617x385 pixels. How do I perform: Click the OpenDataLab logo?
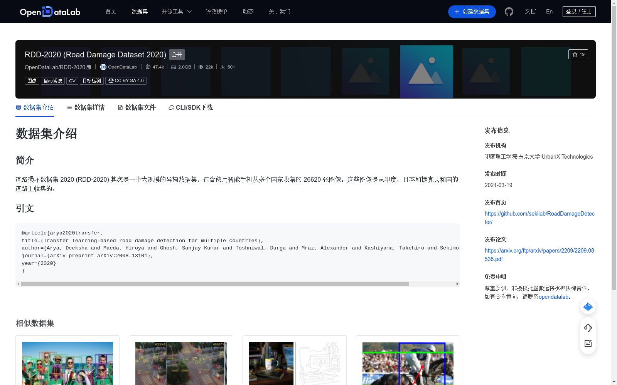click(x=50, y=12)
